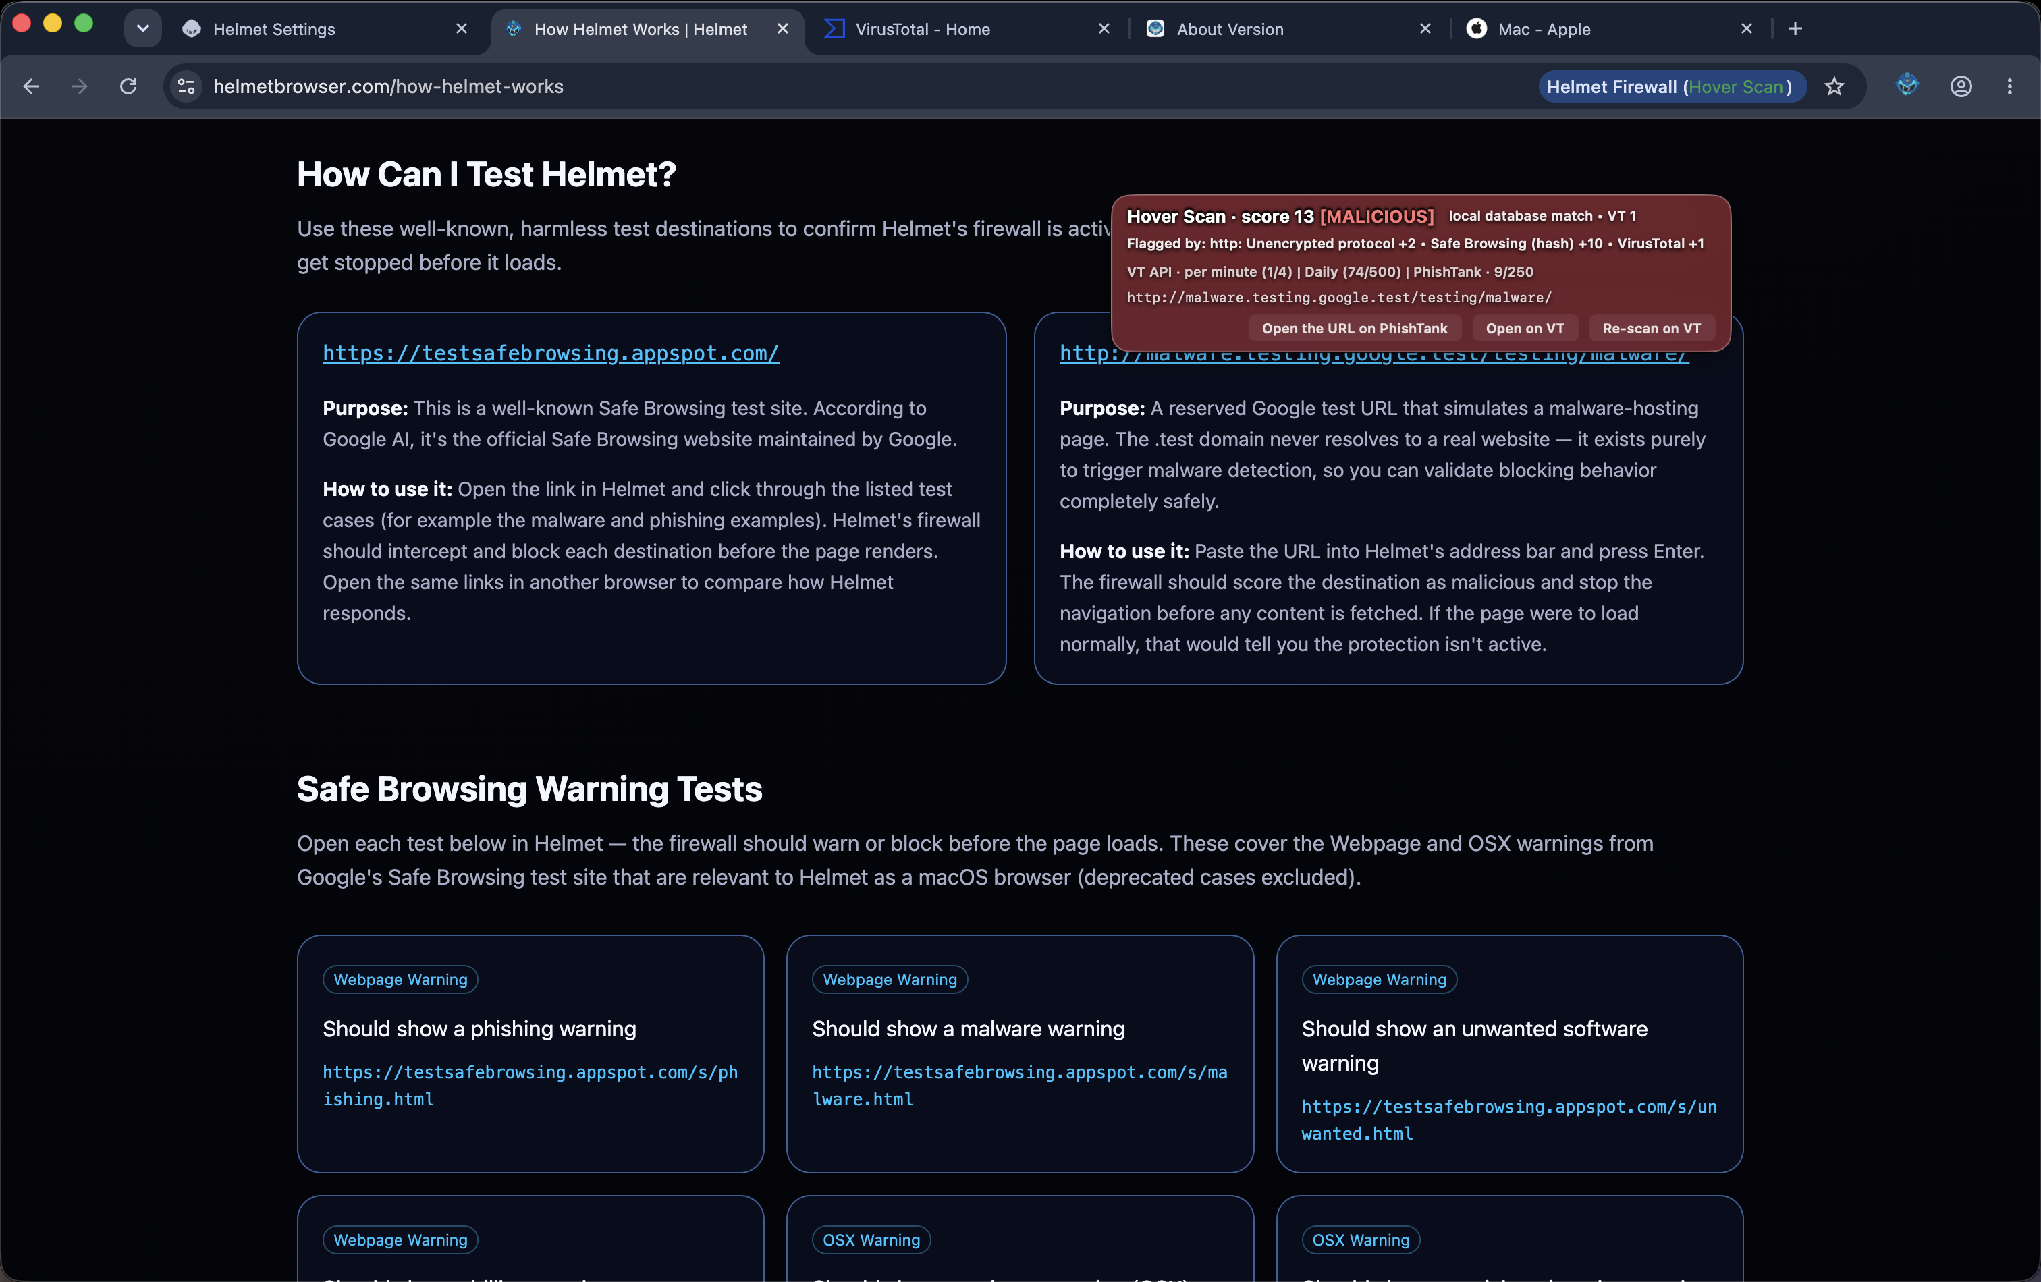Viewport: 2041px width, 1282px height.
Task: Click the 'Flagged by' line in Hover Scan popup
Action: tap(1415, 244)
